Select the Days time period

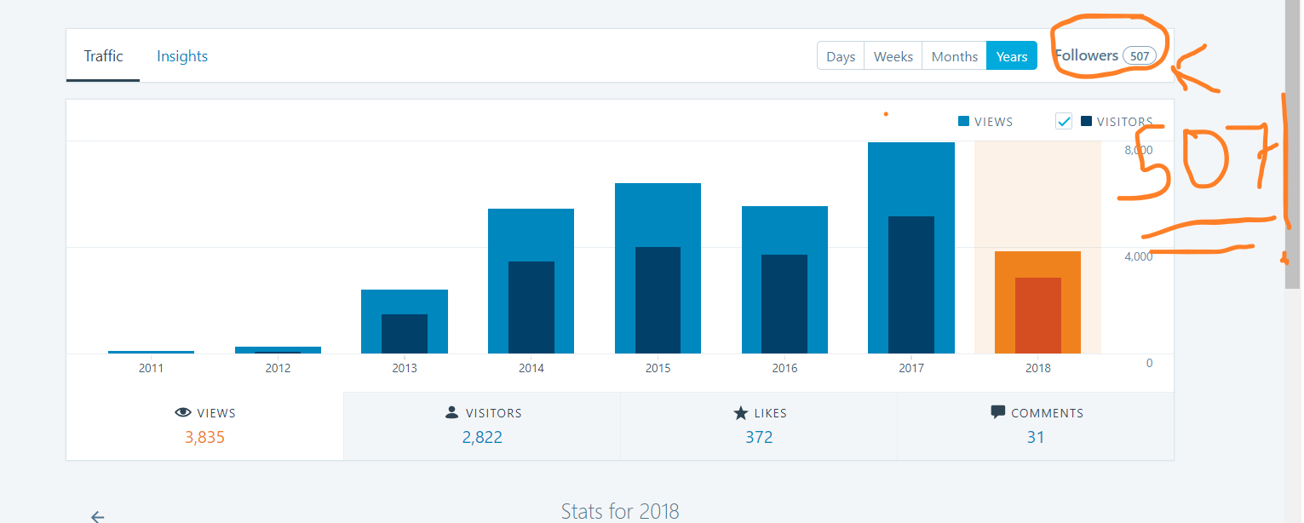(x=840, y=55)
